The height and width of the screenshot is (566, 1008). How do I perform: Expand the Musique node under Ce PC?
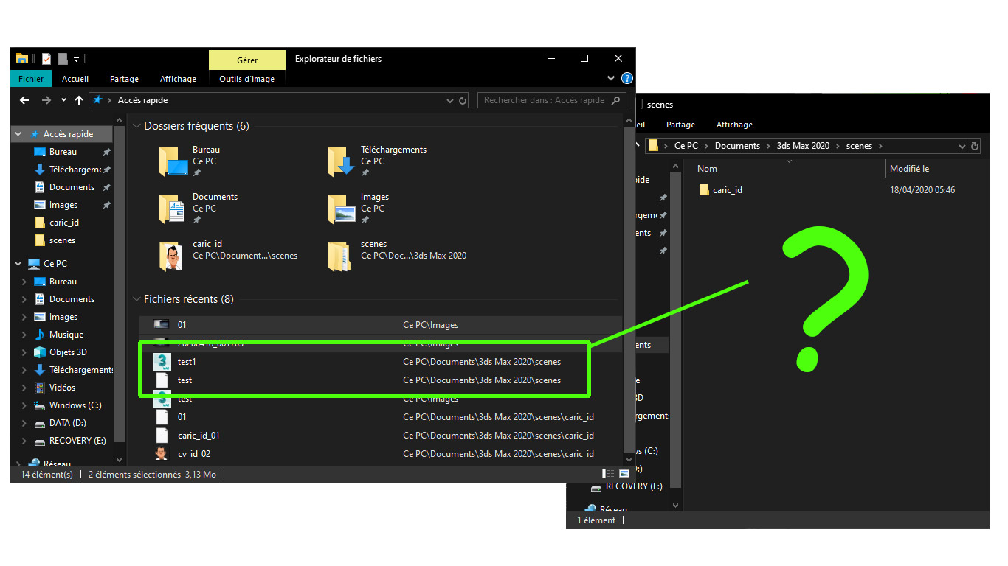coord(24,335)
